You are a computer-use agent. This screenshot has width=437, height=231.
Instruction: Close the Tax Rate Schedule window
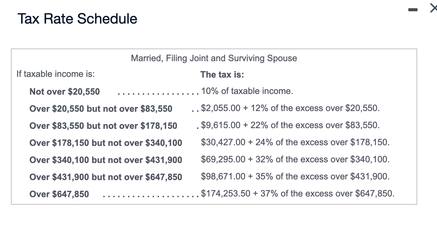[434, 9]
